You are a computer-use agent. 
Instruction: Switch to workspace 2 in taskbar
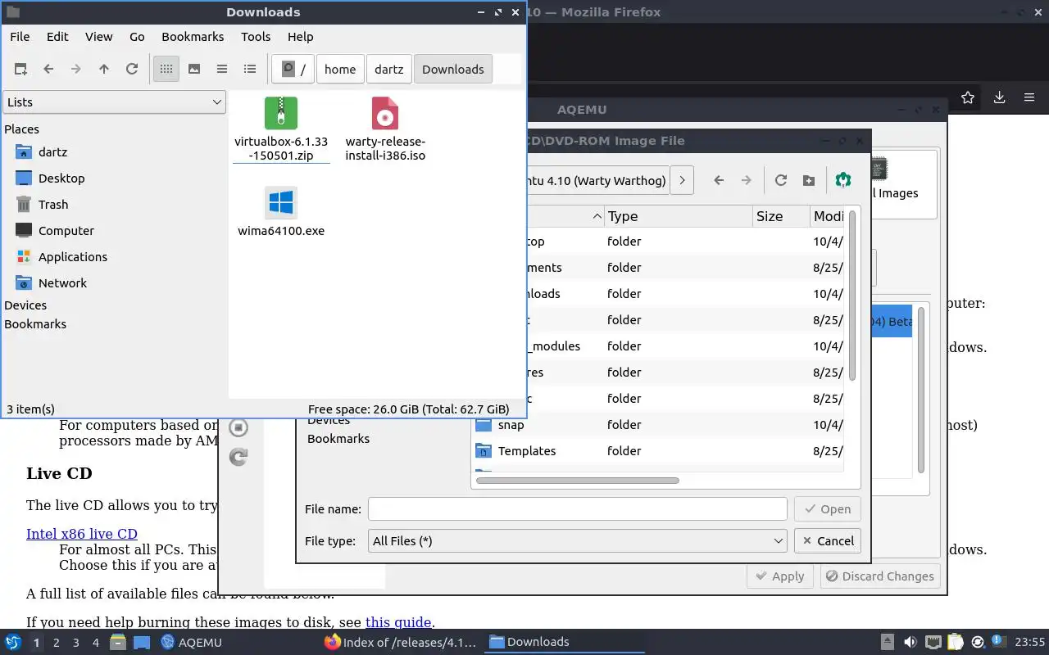(x=57, y=643)
